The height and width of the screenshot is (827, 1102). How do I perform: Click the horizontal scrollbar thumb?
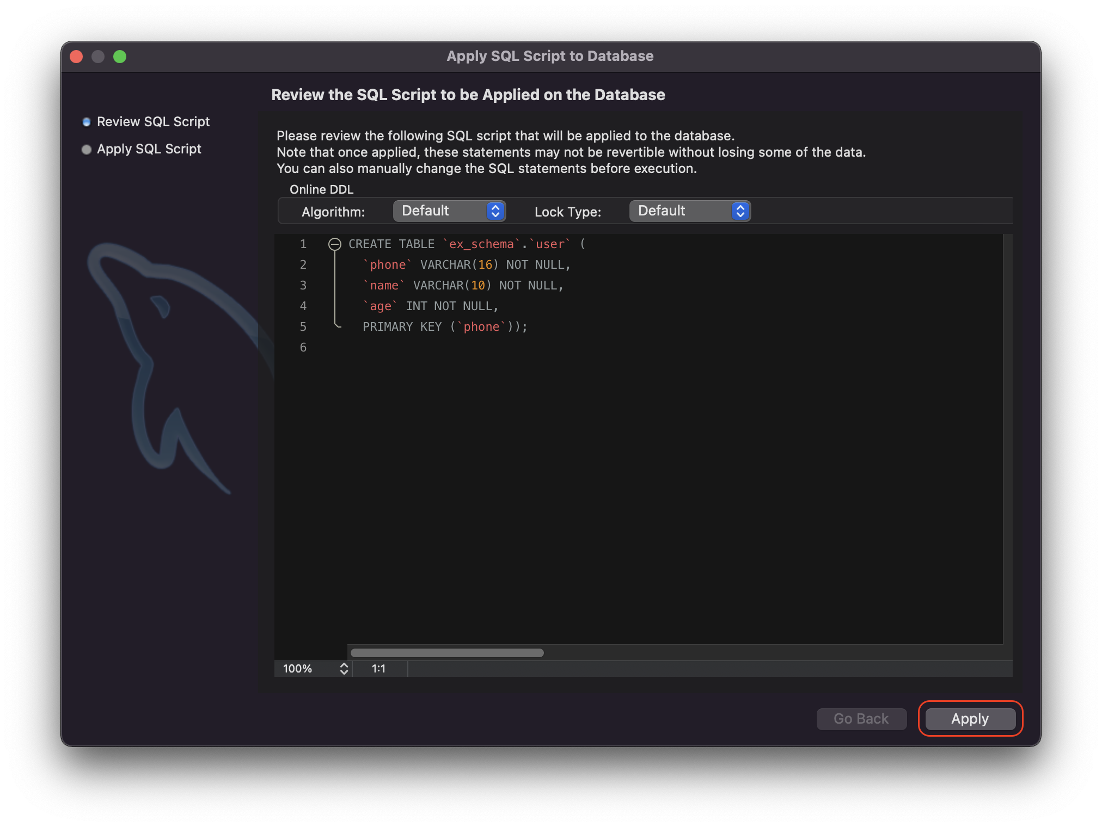(446, 653)
